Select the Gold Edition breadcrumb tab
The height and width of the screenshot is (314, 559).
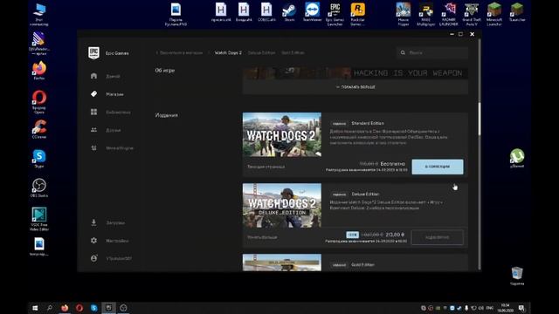click(293, 52)
